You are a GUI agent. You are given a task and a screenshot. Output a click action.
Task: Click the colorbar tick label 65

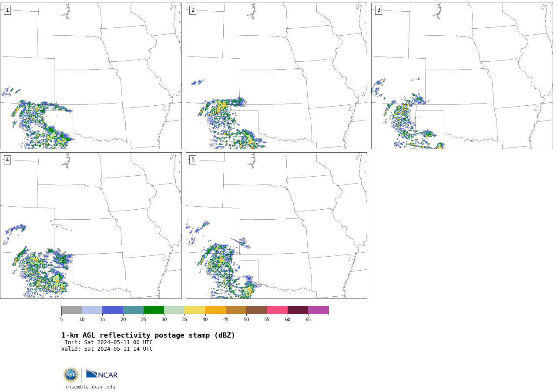[308, 319]
